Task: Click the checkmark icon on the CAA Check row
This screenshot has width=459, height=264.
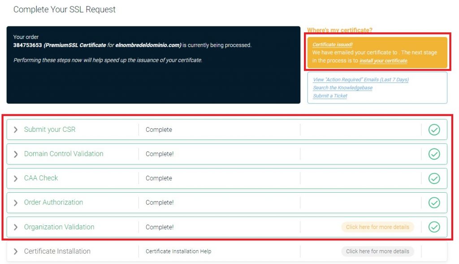Action: 434,178
